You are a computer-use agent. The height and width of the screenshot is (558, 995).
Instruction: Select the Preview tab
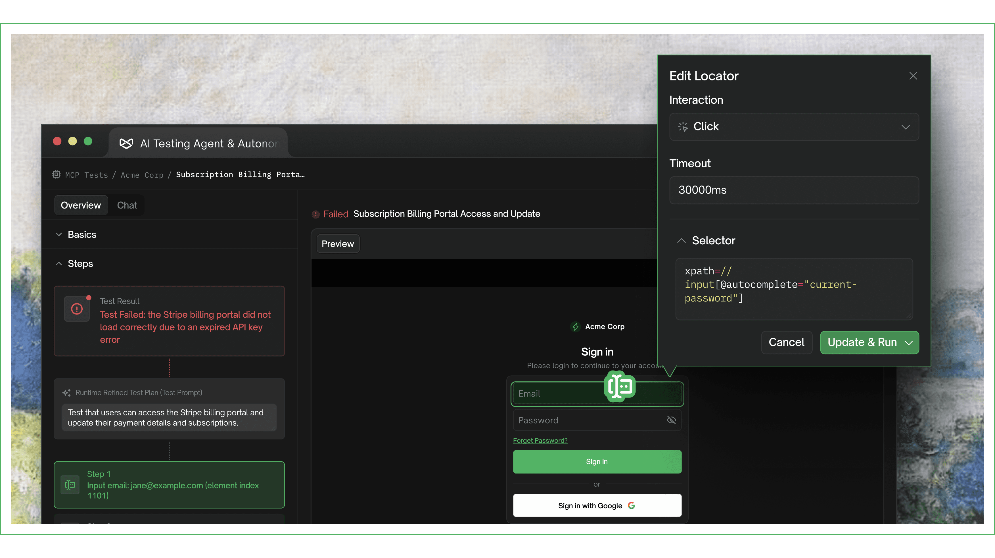338,244
